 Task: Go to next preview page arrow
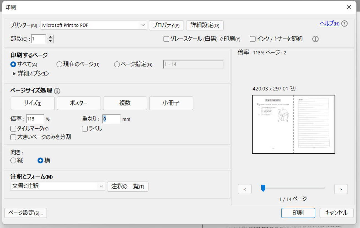point(341,189)
